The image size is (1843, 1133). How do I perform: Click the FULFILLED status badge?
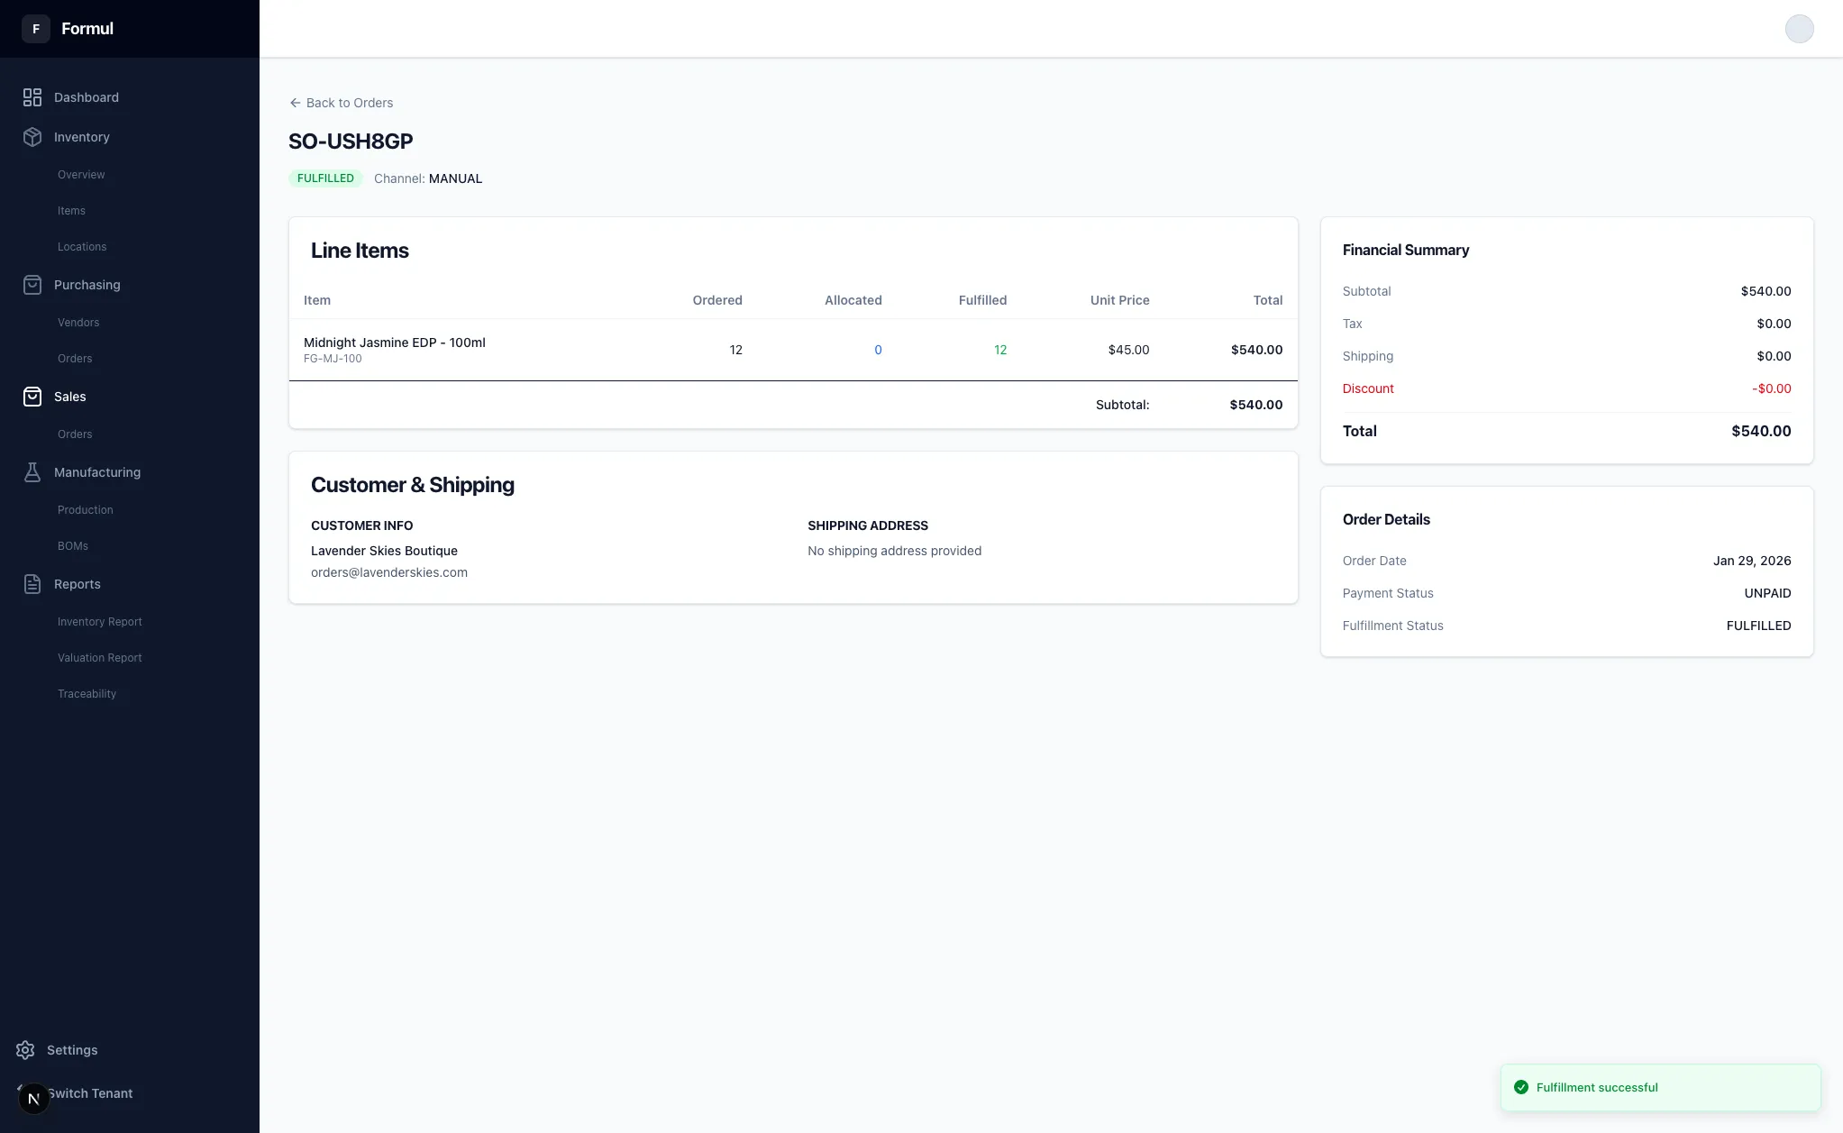click(325, 178)
